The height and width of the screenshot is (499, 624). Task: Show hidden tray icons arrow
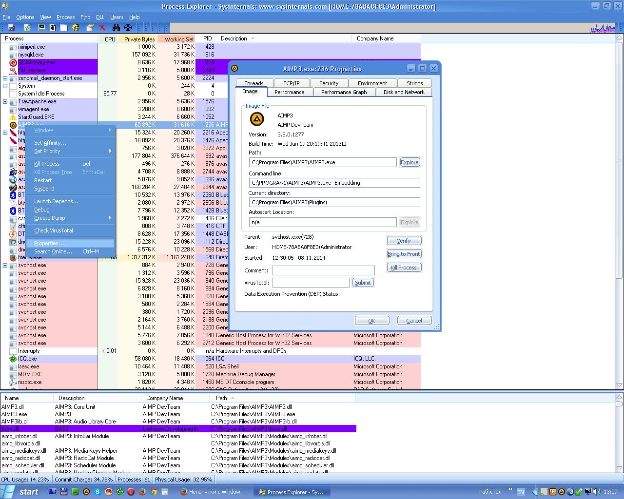[536, 492]
